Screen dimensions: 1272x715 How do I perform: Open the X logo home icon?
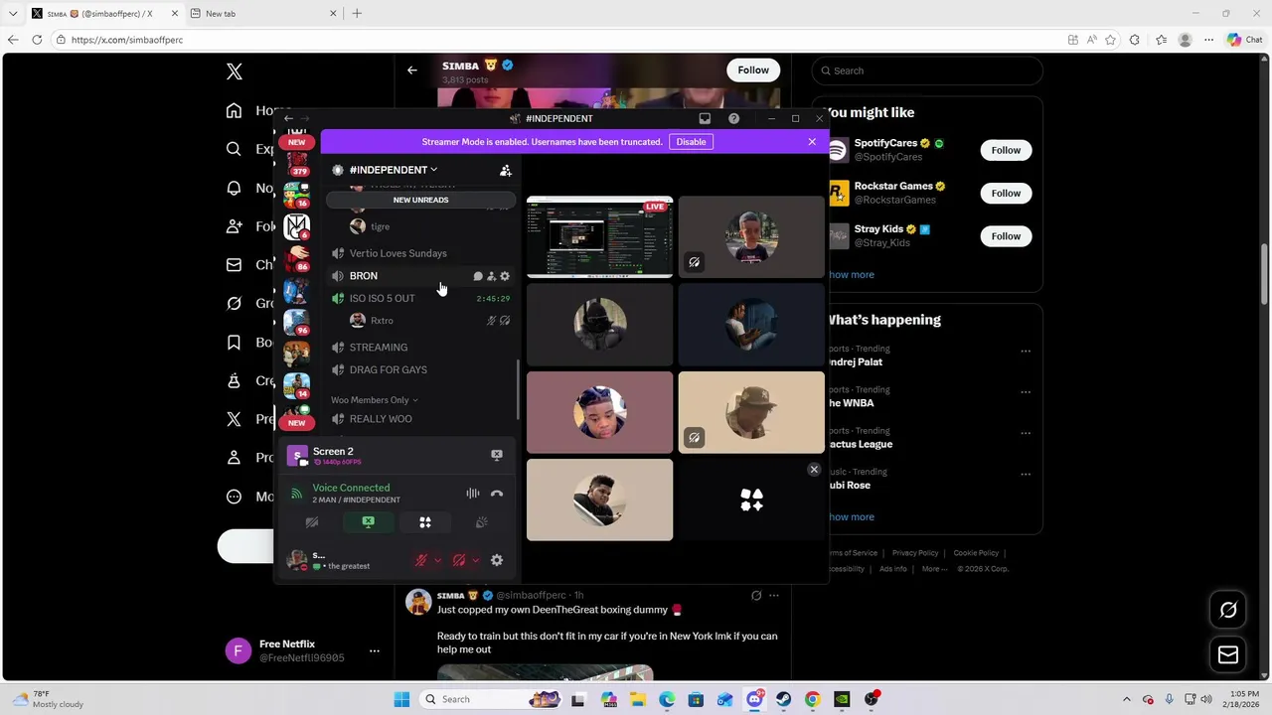pyautogui.click(x=235, y=71)
